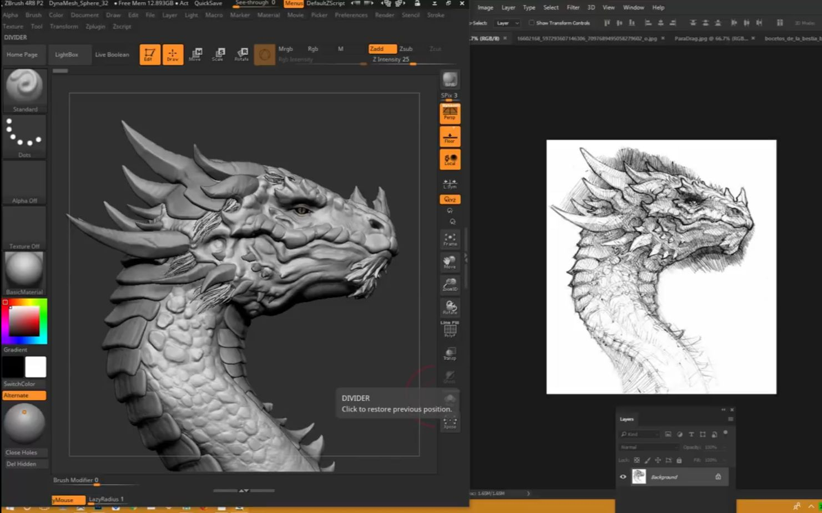Open the BasicMaterial selector
The image size is (822, 513).
pyautogui.click(x=24, y=274)
